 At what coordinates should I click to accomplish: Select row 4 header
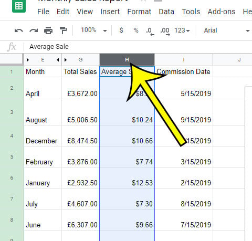click(12, 136)
